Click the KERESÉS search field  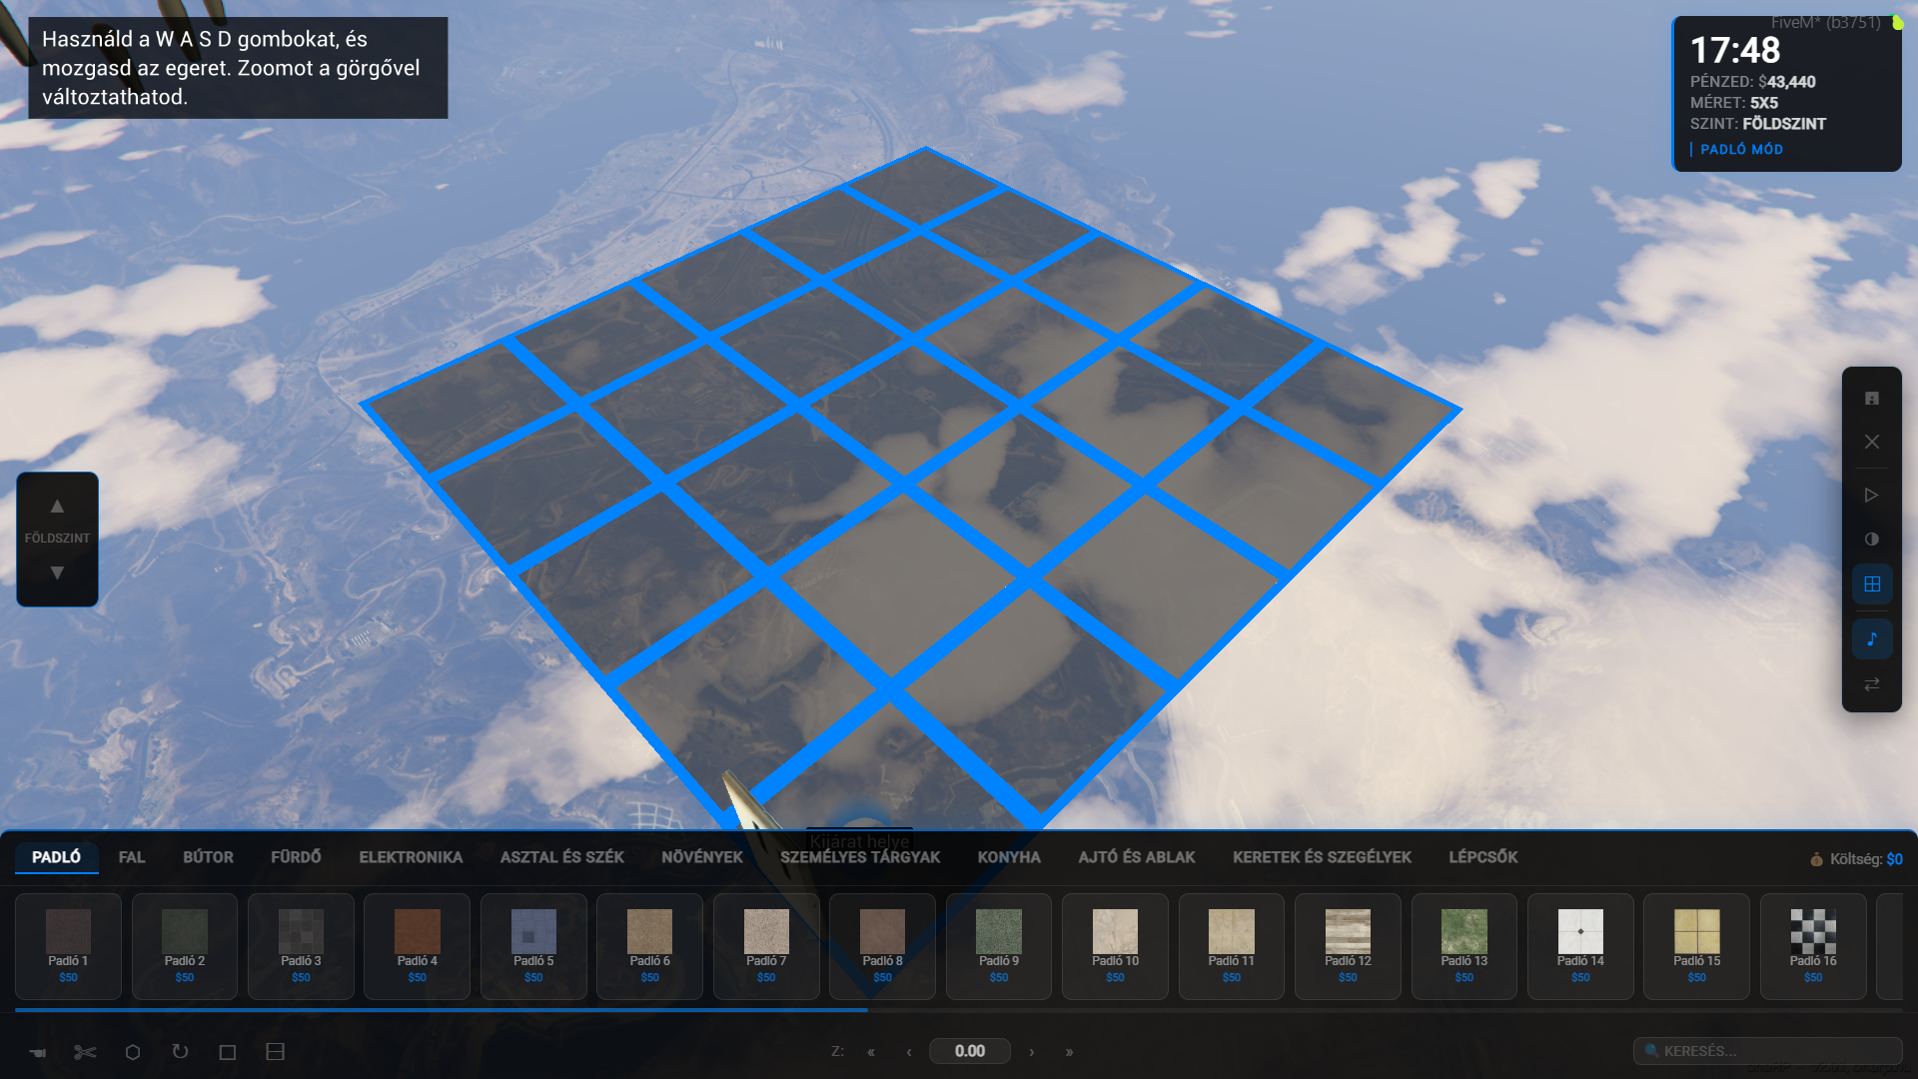click(x=1767, y=1051)
